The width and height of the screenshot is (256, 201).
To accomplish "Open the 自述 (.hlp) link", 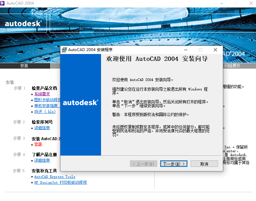I will (x=45, y=112).
